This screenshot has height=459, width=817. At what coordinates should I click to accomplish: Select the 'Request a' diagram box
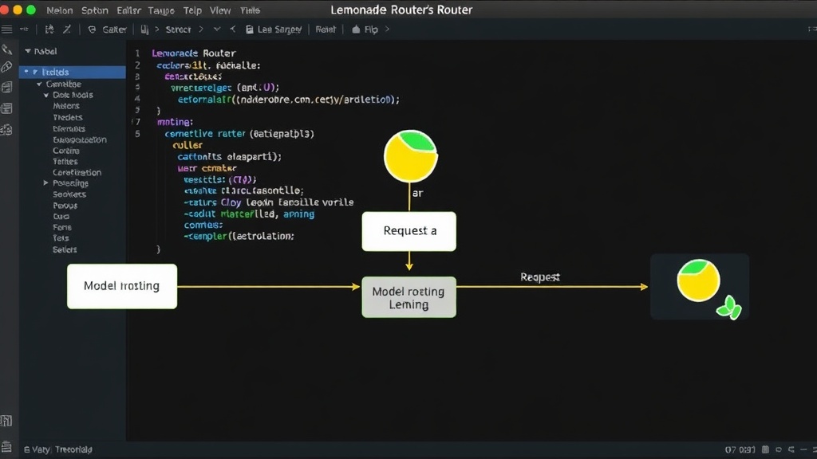(409, 231)
